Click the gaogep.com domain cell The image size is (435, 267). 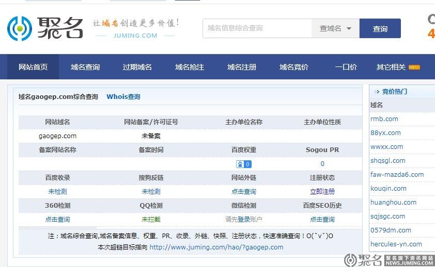coord(57,136)
